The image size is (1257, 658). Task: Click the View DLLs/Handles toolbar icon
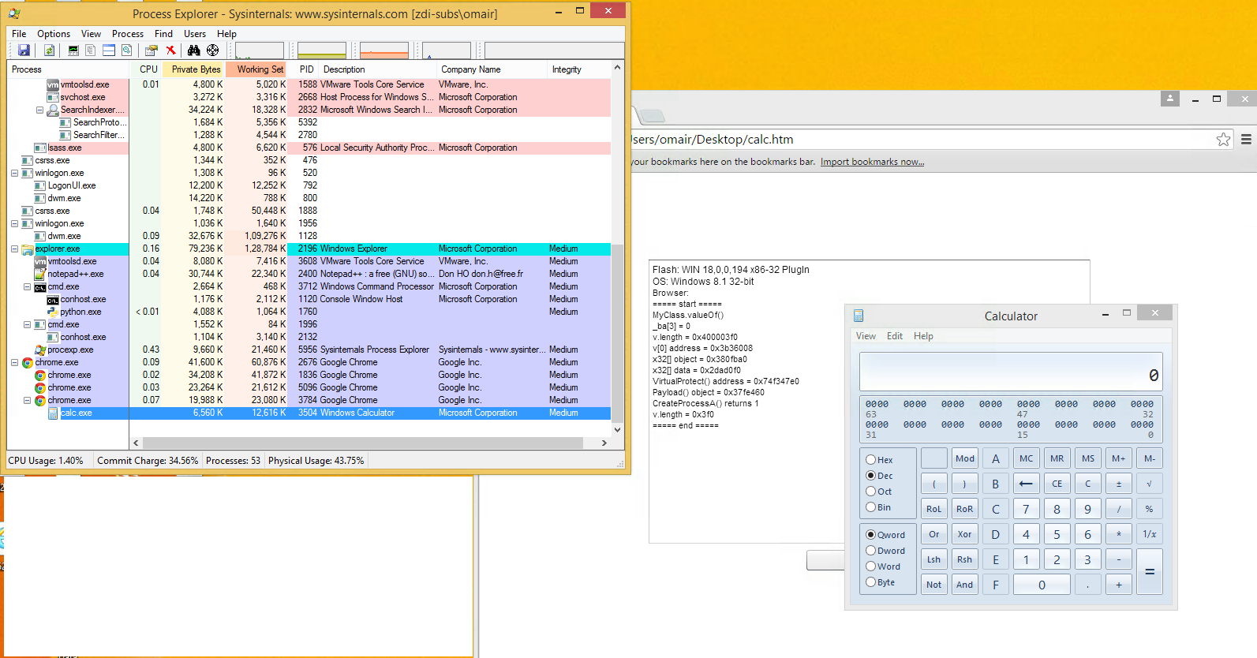[x=126, y=50]
